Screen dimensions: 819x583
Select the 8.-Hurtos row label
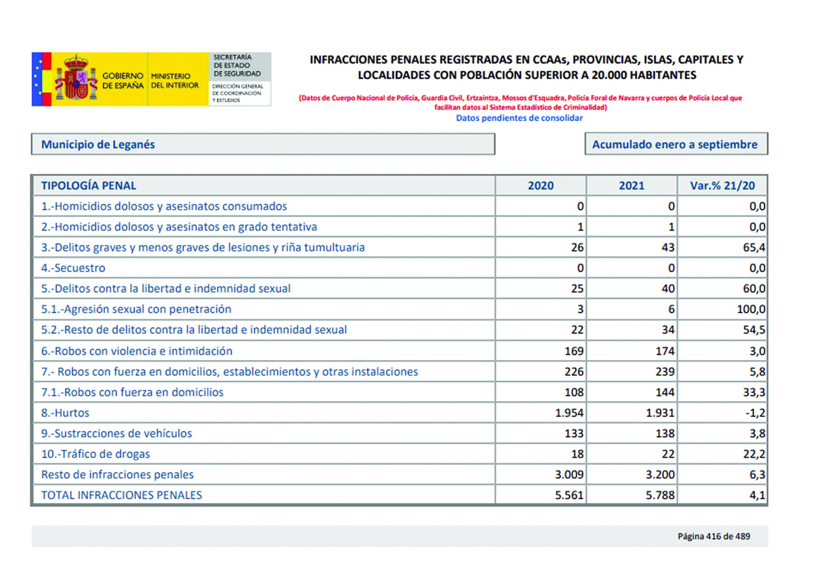point(65,413)
